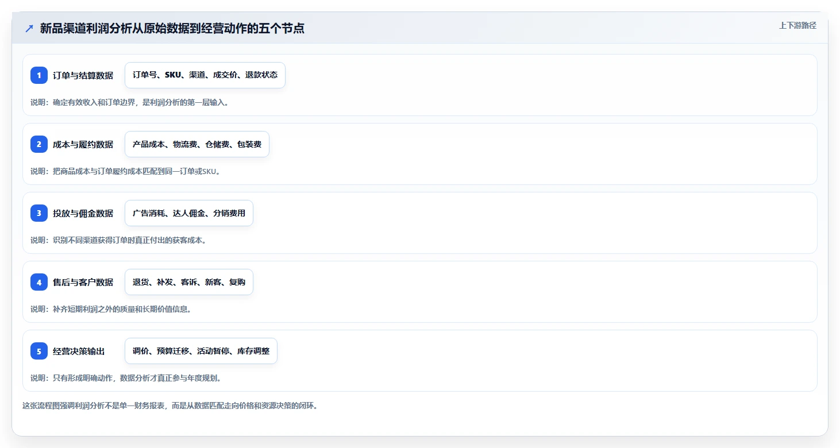The width and height of the screenshot is (840, 448).
Task: Click the 经营决策输出 node label
Action: click(x=79, y=351)
